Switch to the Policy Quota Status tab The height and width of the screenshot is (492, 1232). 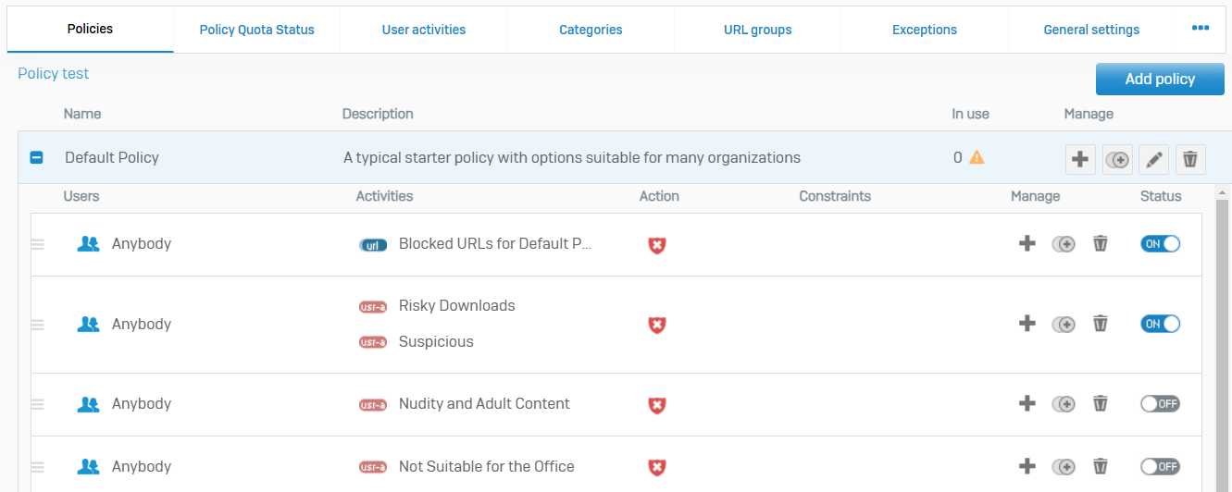pyautogui.click(x=256, y=30)
